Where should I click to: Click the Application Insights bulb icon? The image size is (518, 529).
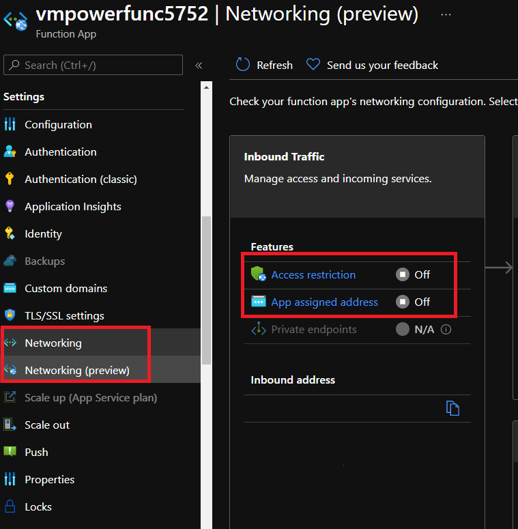click(10, 205)
